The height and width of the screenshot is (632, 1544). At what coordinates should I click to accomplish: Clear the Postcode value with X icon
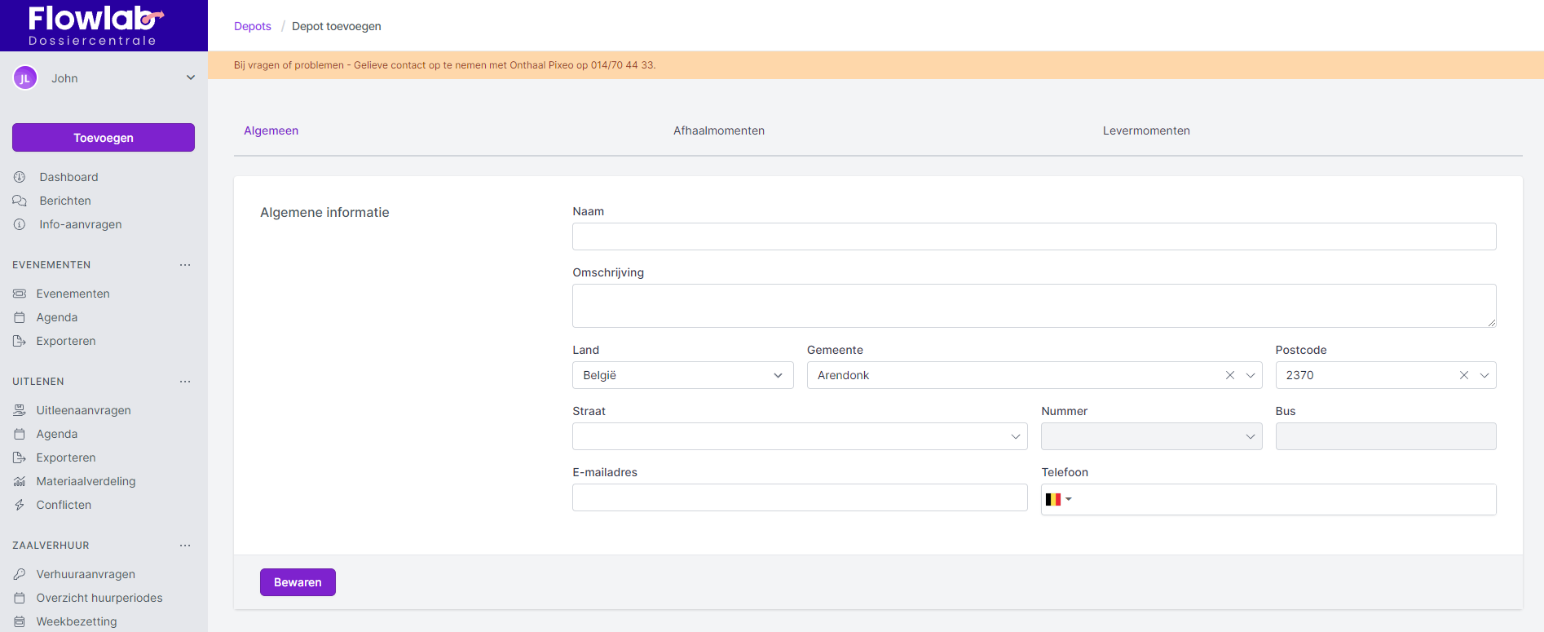pyautogui.click(x=1463, y=375)
